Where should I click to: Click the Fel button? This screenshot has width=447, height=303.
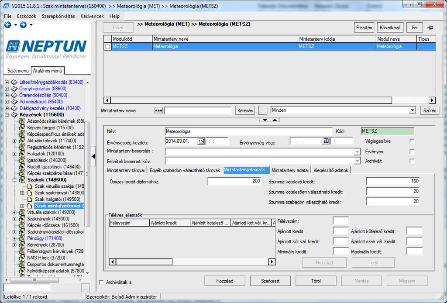415,28
